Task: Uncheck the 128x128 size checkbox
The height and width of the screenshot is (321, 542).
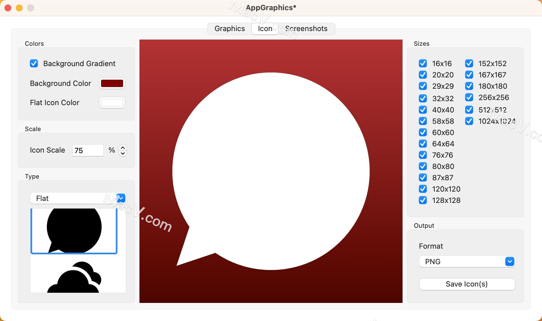Action: pyautogui.click(x=423, y=200)
